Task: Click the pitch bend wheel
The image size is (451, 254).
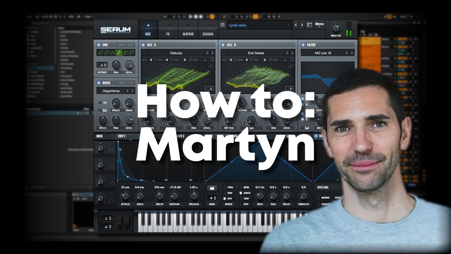Action: point(119,222)
